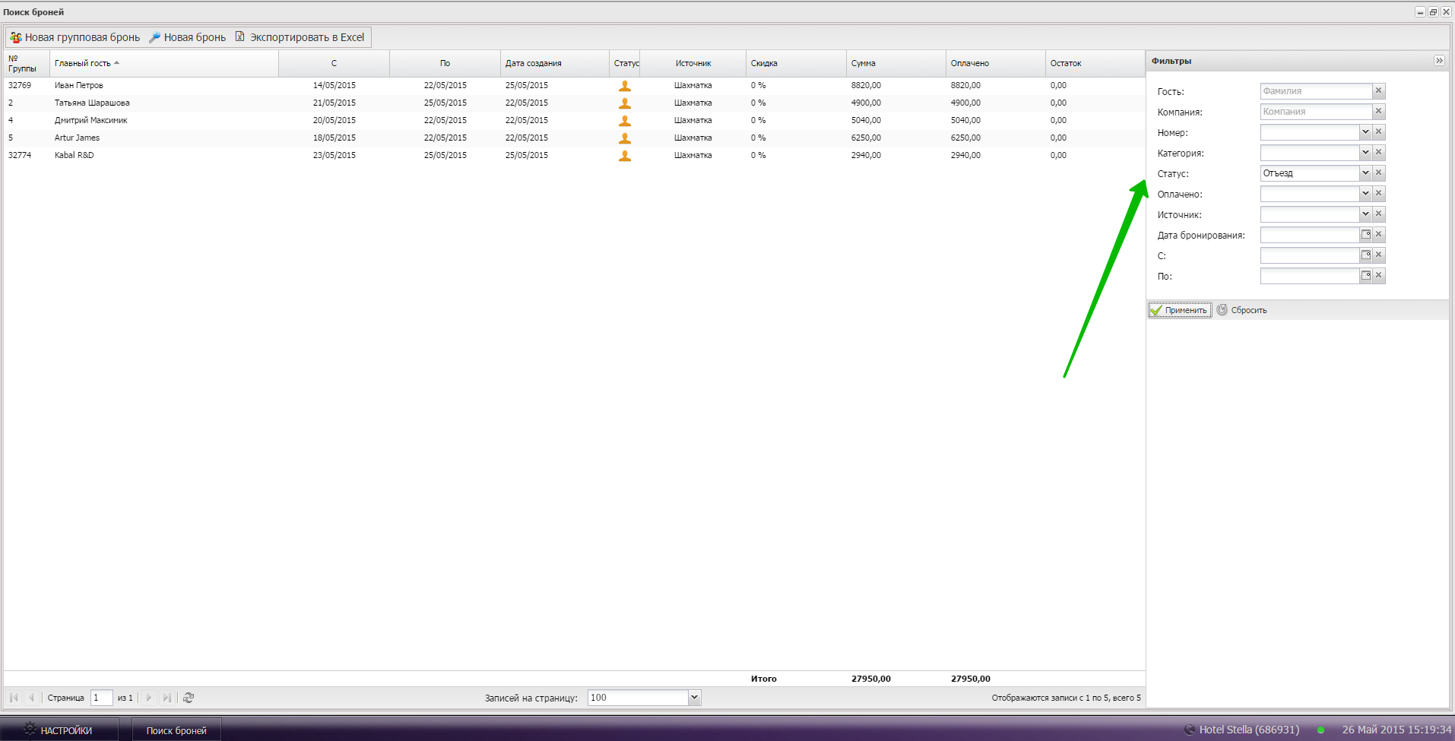Click the refresh icon in pagination bar

coord(189,698)
